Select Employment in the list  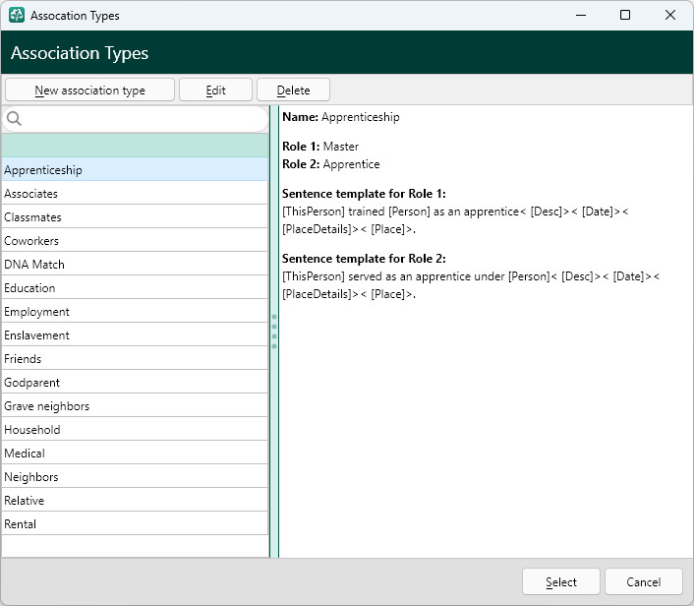tap(135, 312)
